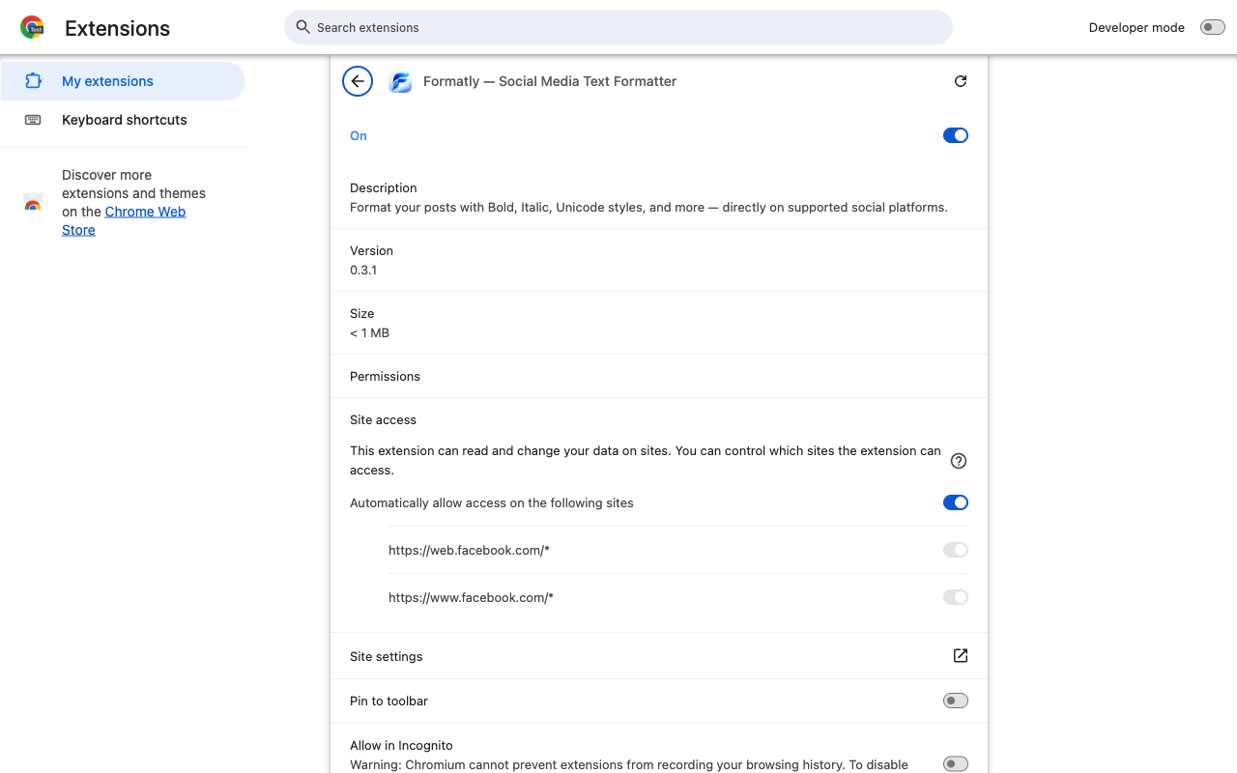
Task: Click the Formatly extension title text
Action: (550, 81)
